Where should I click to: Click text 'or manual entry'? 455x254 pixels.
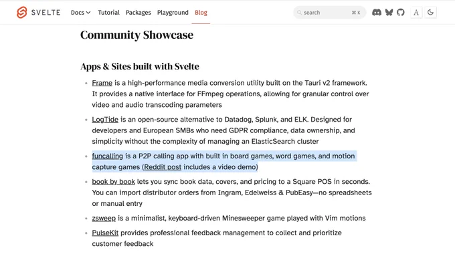(x=117, y=204)
